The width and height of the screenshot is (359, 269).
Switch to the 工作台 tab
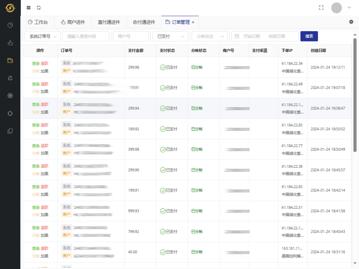(37, 22)
